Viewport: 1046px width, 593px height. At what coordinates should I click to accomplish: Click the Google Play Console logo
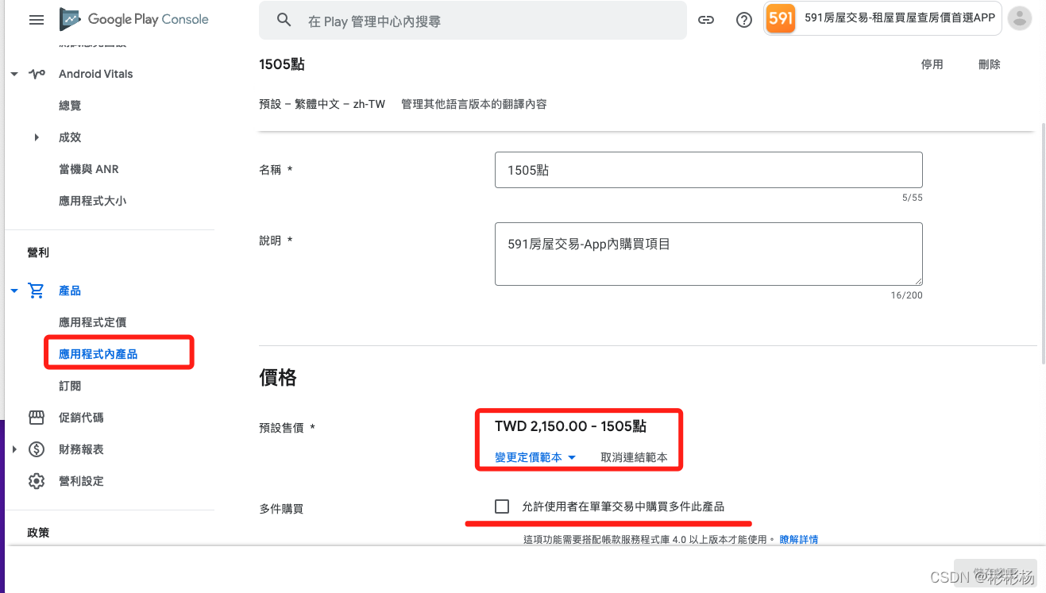click(x=134, y=19)
